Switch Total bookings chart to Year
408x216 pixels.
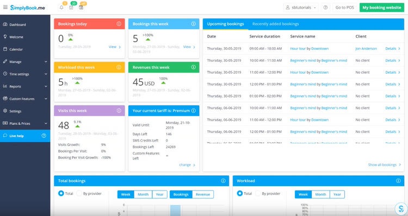(159, 194)
